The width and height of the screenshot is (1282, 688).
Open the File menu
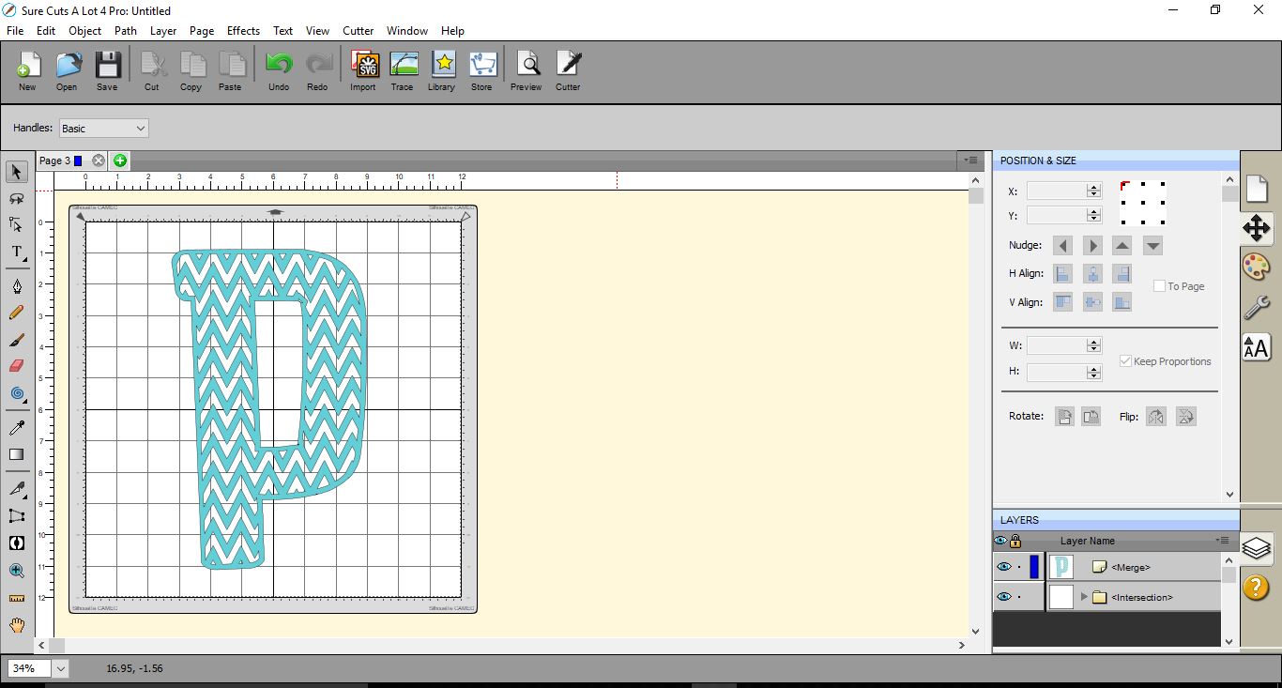click(x=14, y=31)
